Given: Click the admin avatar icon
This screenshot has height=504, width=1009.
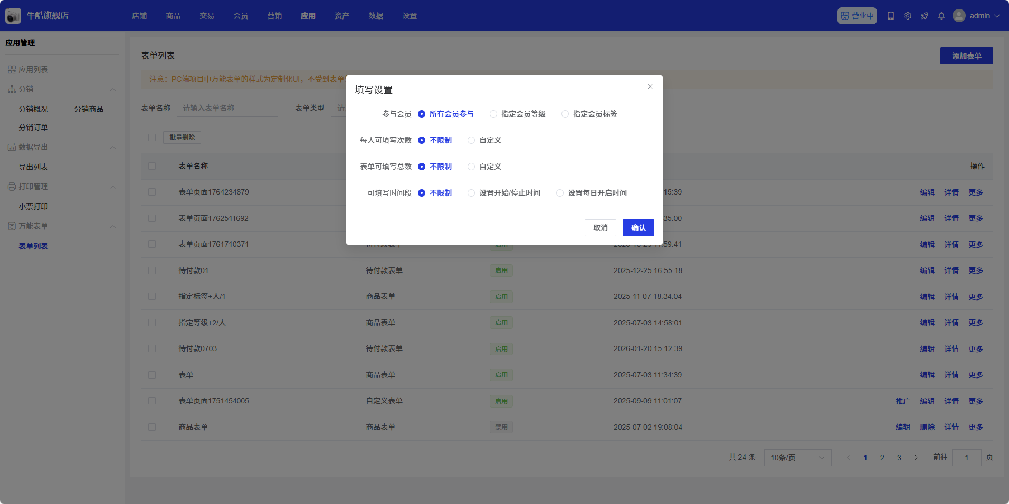Looking at the screenshot, I should tap(959, 16).
